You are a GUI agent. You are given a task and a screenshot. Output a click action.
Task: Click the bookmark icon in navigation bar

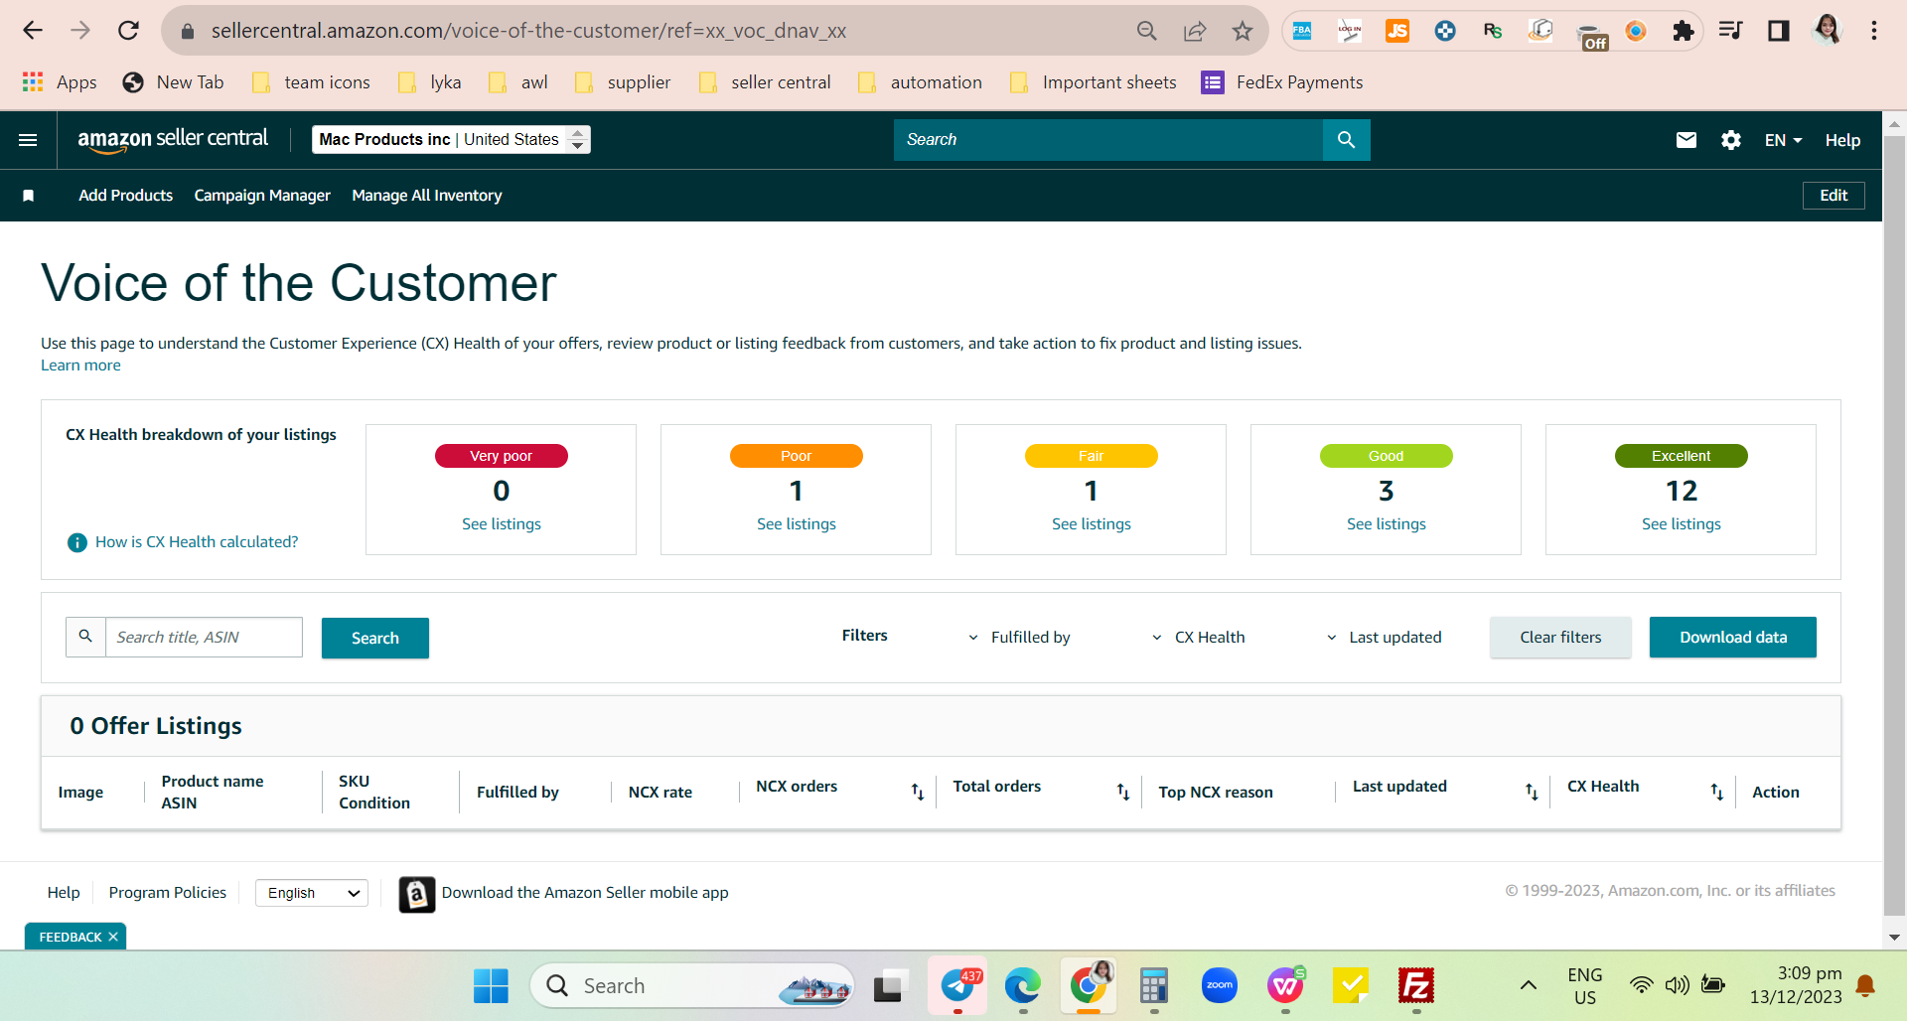point(29,196)
